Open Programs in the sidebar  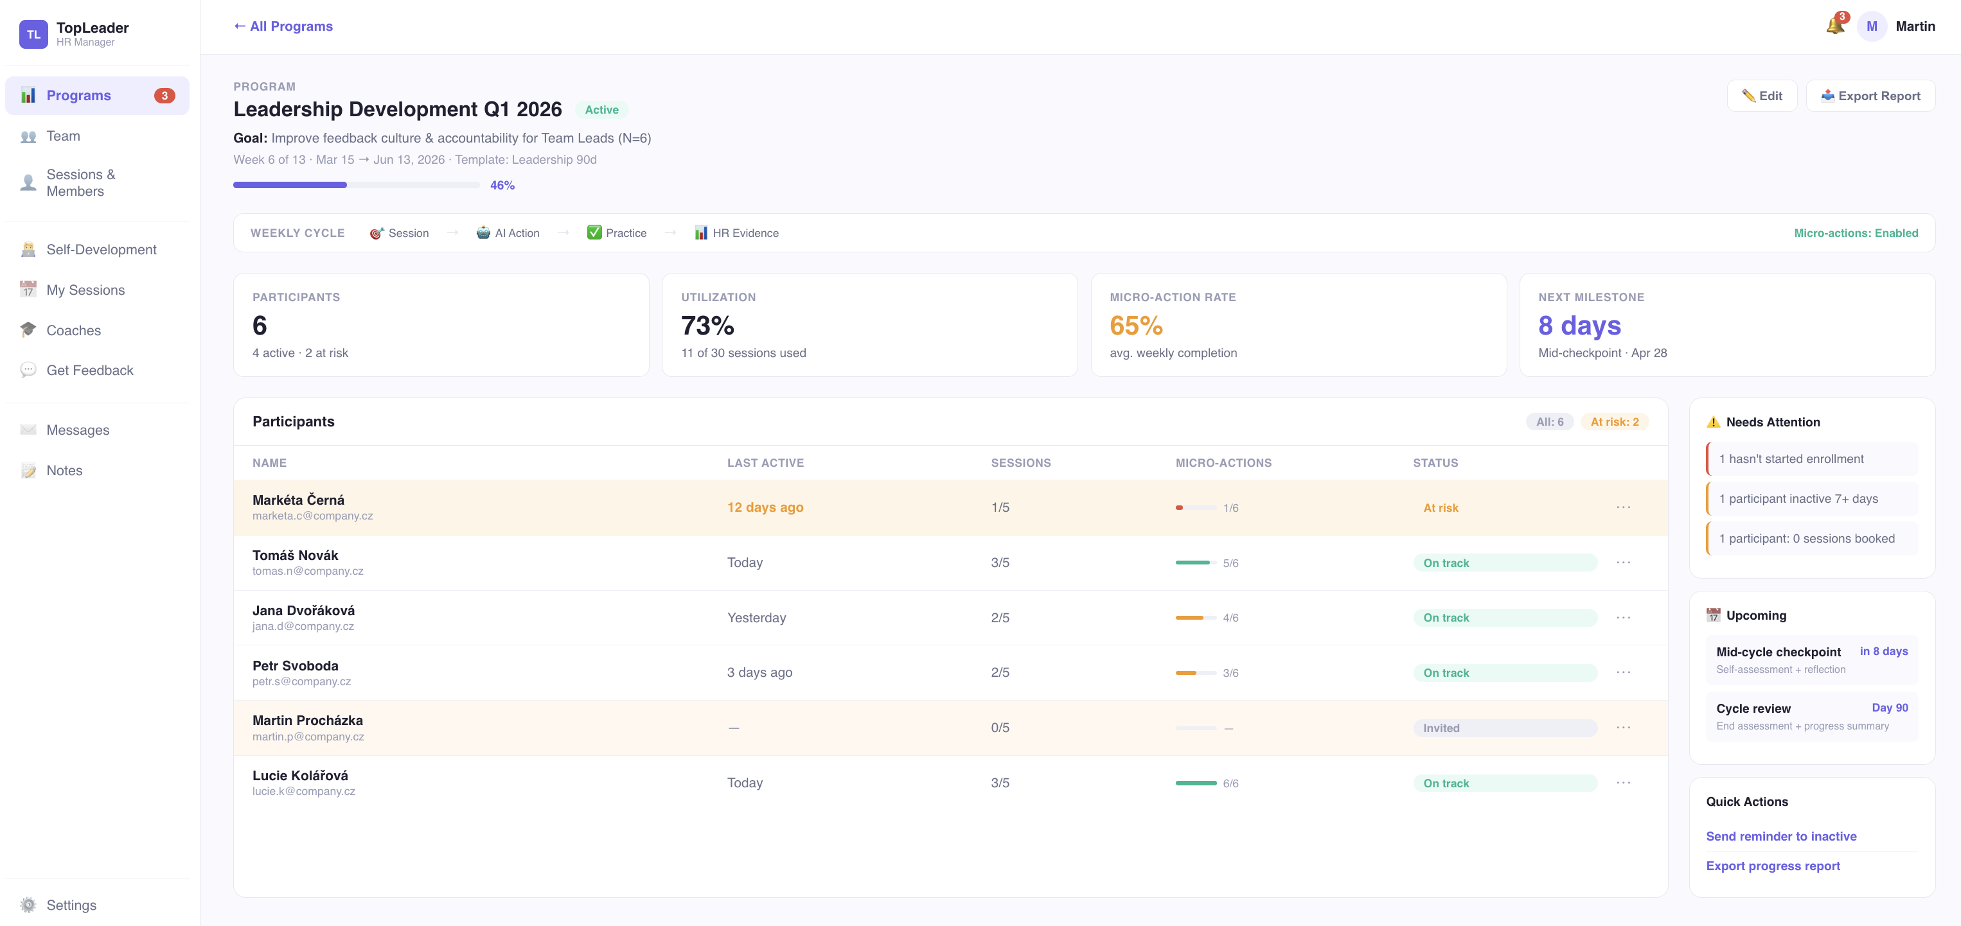click(78, 95)
